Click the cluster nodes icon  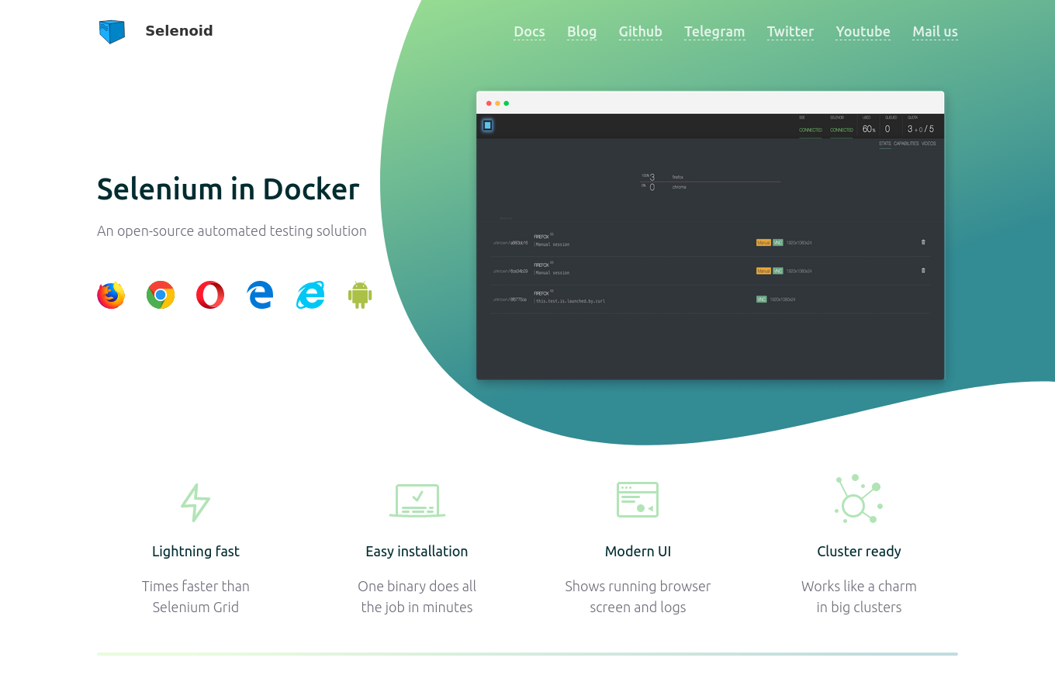[x=859, y=499]
